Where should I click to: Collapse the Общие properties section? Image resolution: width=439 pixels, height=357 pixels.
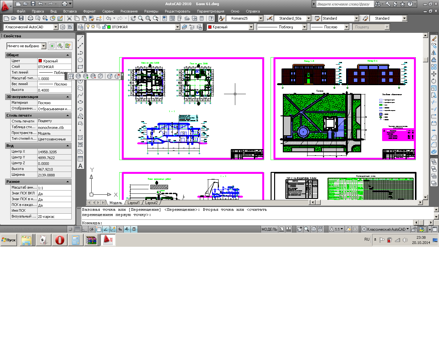click(67, 55)
